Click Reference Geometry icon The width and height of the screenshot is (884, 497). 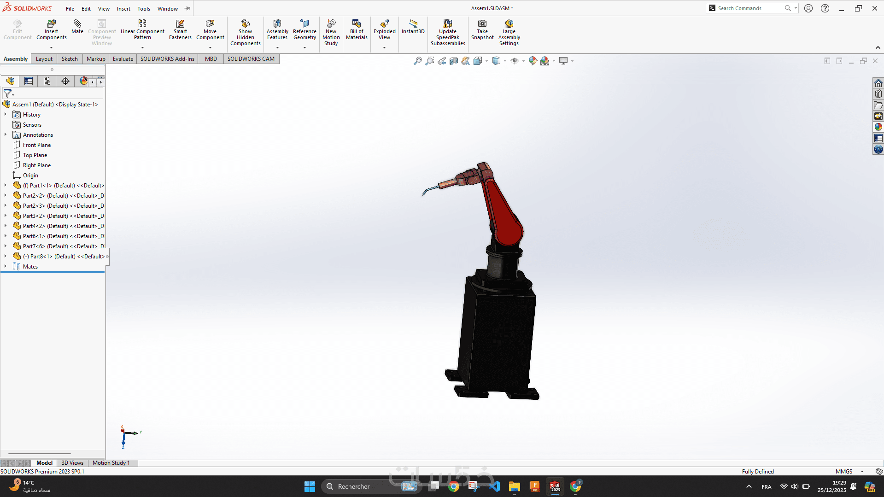tap(304, 30)
